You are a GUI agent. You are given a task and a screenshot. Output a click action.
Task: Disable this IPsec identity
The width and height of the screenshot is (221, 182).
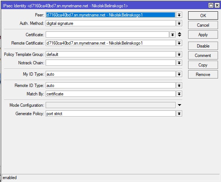coord(203,46)
